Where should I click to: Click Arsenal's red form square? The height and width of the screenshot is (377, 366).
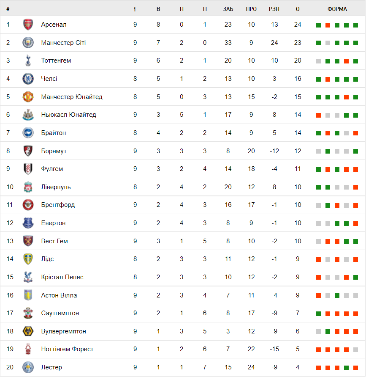pos(328,25)
